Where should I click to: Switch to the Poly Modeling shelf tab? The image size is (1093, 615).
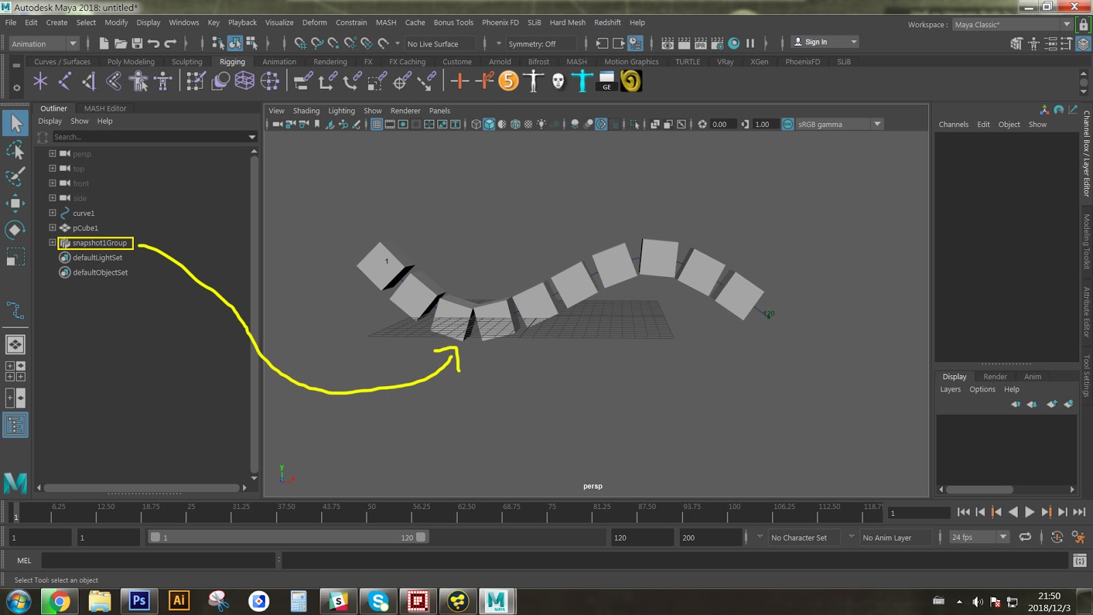pos(131,61)
